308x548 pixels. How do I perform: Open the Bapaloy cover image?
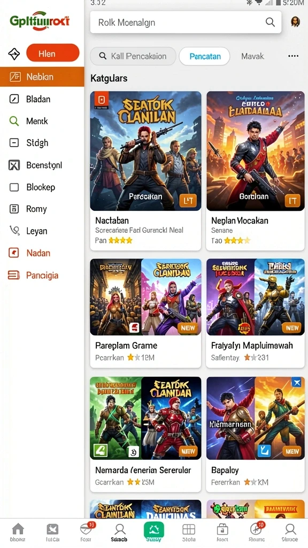255,418
